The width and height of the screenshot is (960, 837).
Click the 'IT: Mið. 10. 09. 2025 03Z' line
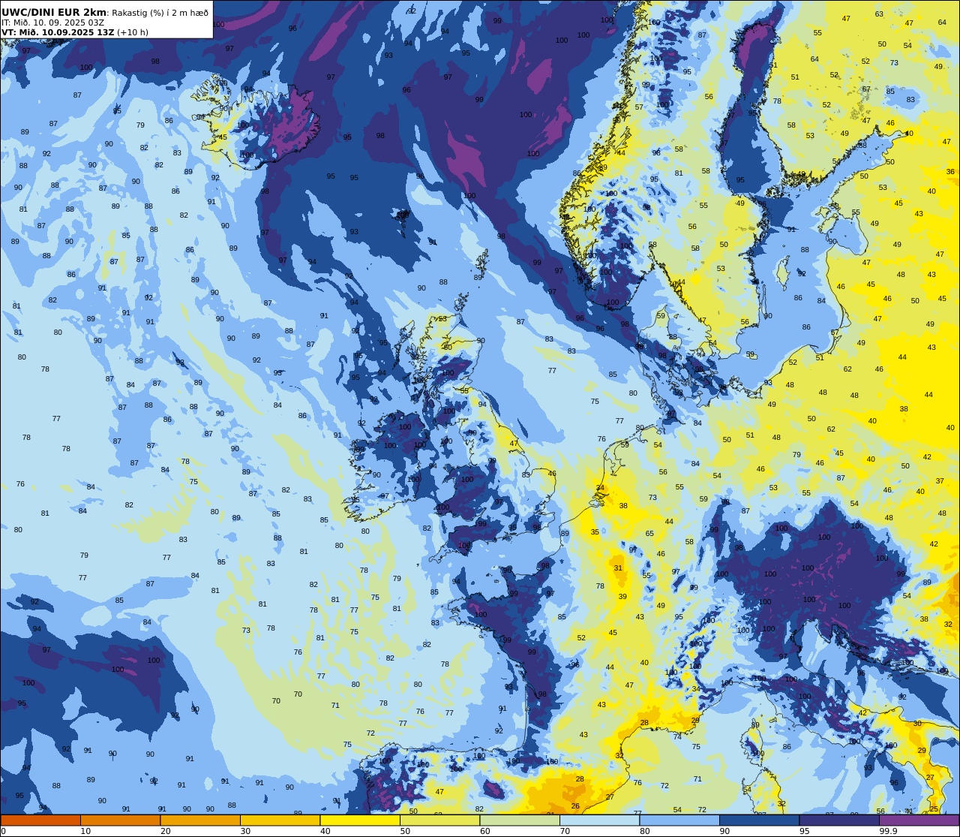point(52,23)
